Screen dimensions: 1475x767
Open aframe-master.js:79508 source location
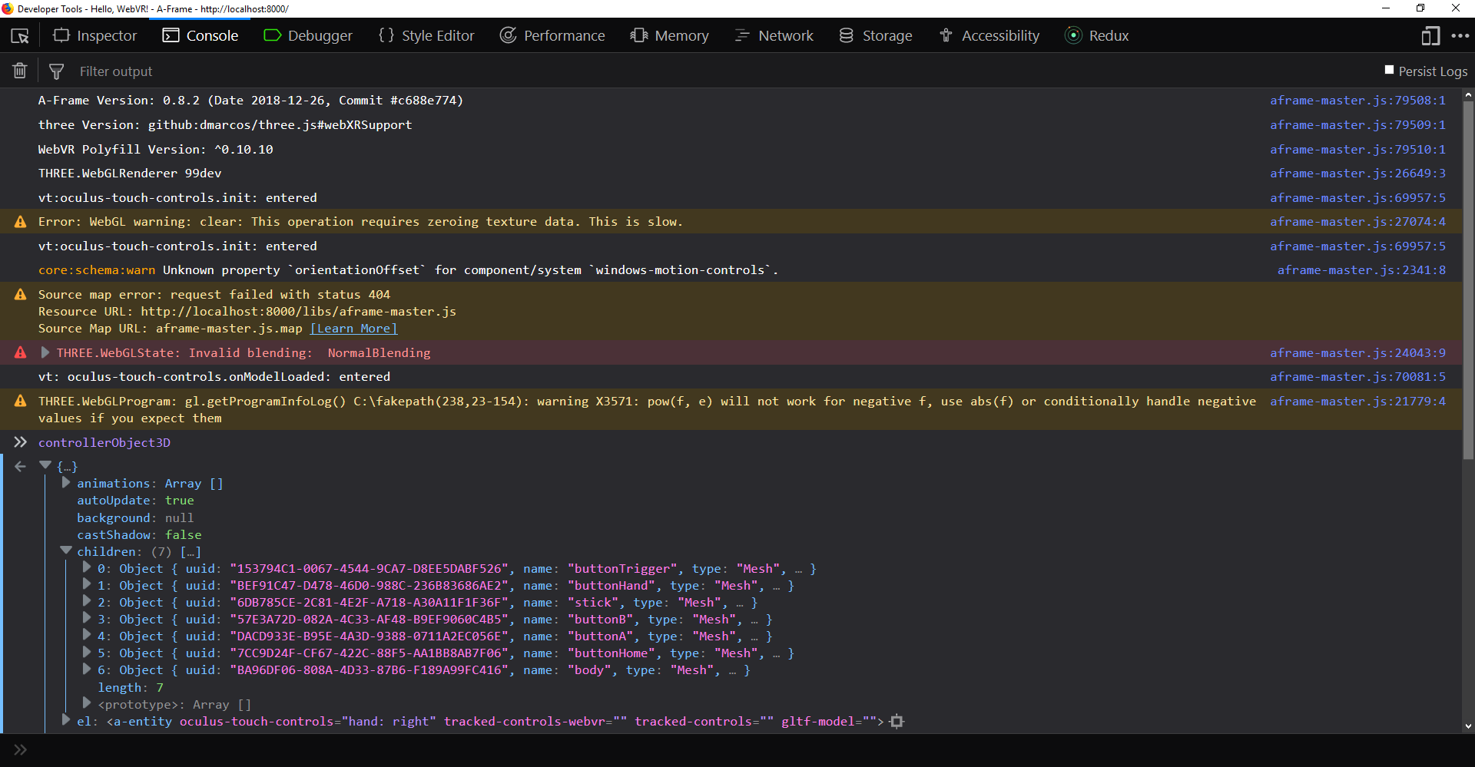tap(1356, 100)
